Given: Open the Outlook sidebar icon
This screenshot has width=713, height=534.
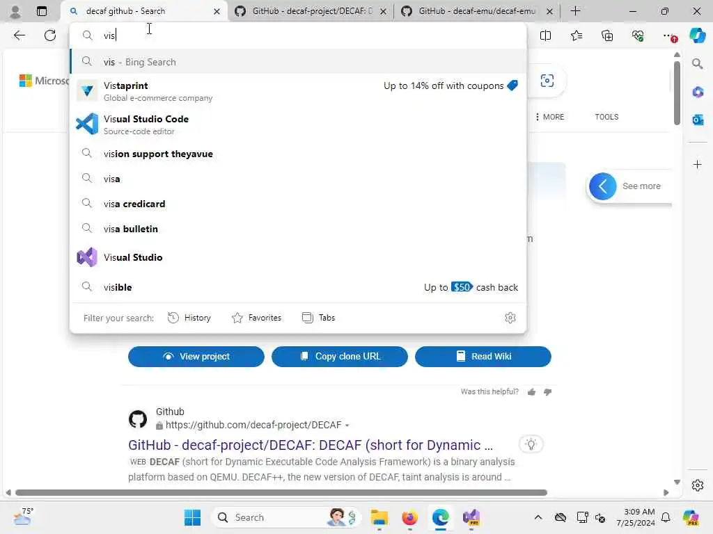Looking at the screenshot, I should click(698, 120).
